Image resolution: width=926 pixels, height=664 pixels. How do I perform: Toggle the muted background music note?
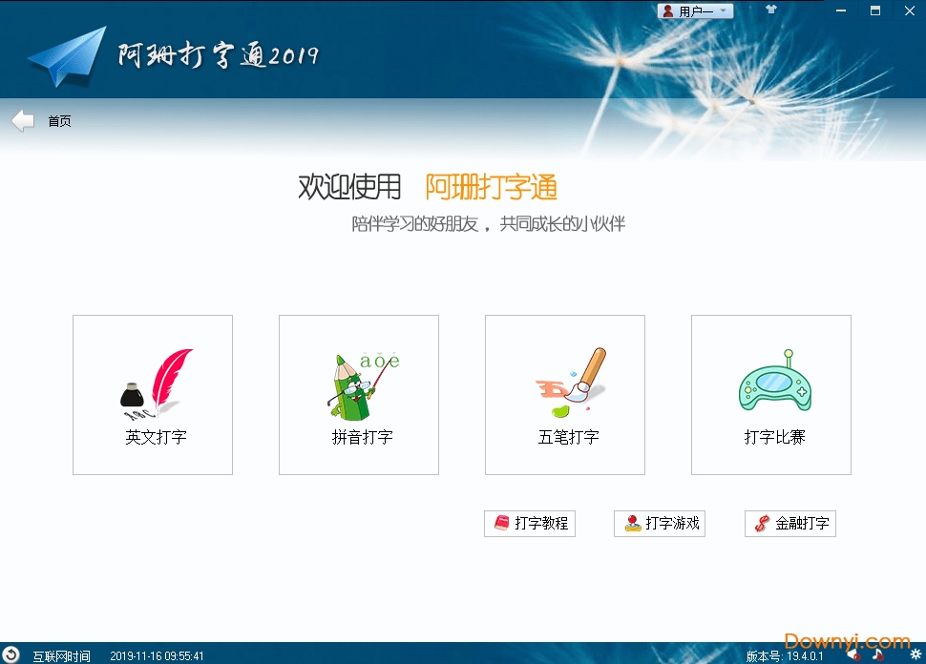click(x=878, y=655)
